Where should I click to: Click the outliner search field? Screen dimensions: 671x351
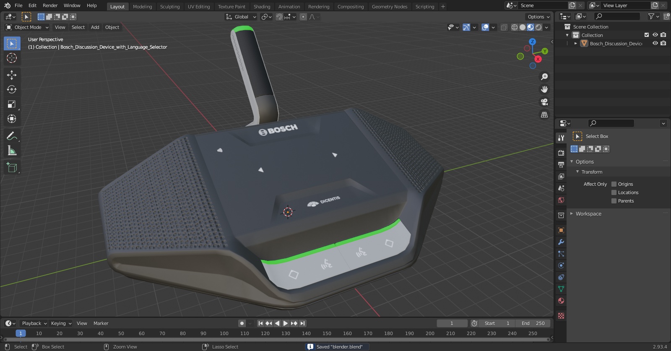tap(617, 16)
